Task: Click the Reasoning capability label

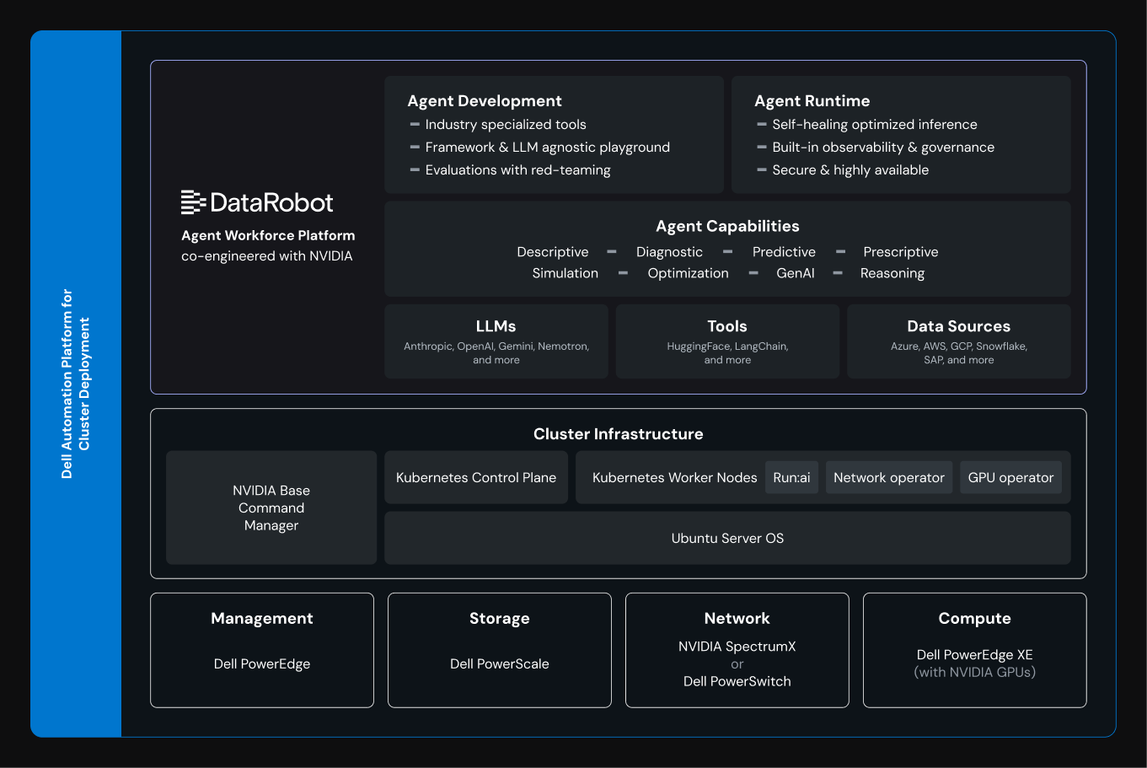Action: click(892, 273)
